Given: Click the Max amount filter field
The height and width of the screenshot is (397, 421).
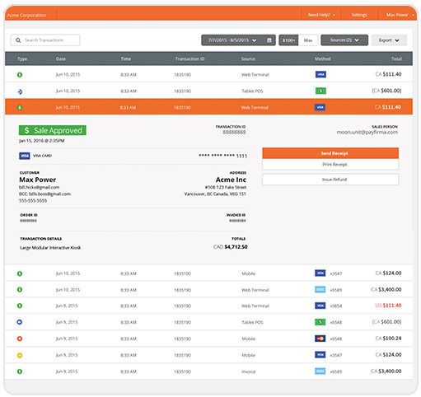Looking at the screenshot, I should tap(308, 40).
